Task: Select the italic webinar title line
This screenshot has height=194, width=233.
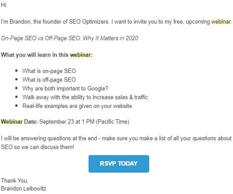Action: click(69, 38)
